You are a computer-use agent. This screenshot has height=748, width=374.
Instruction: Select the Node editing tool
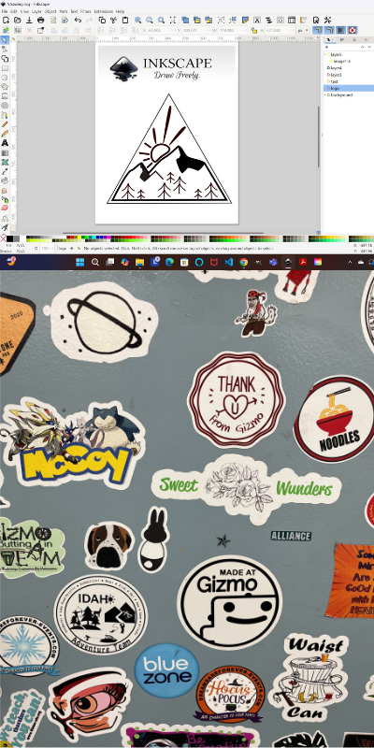(x=5, y=49)
